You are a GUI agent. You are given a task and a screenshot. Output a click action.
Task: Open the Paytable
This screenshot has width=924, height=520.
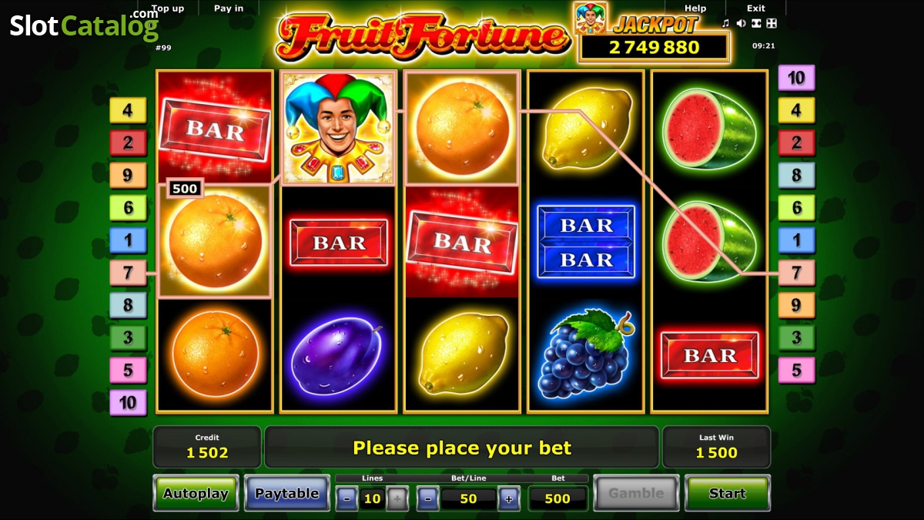(287, 493)
